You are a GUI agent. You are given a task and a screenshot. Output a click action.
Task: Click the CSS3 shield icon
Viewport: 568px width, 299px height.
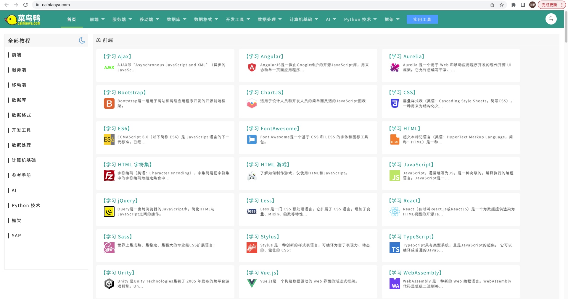tap(395, 103)
